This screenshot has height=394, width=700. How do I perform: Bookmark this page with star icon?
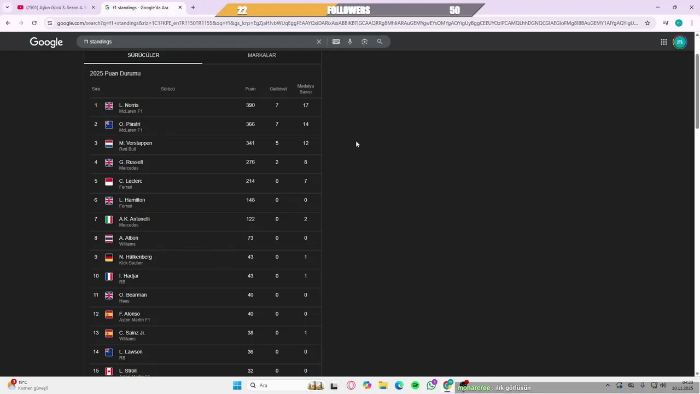647,23
